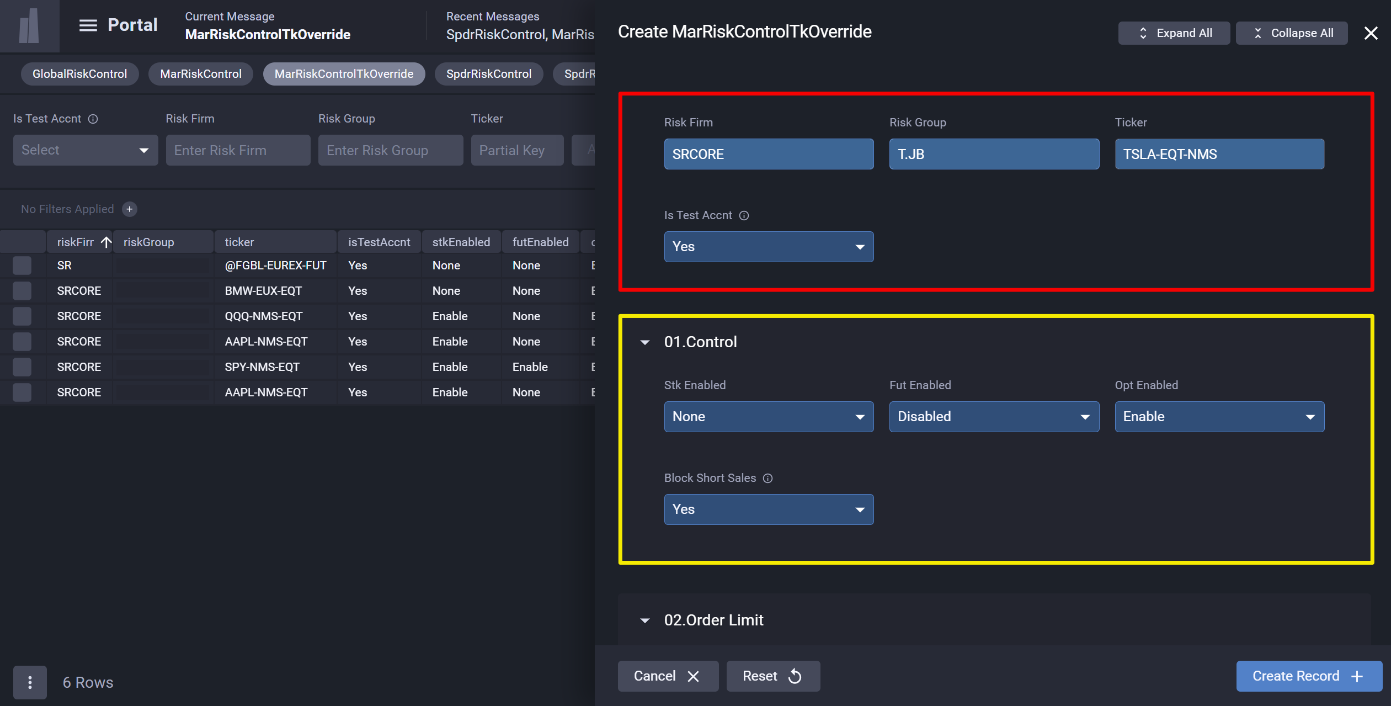Click the Reset refresh icon
The image size is (1391, 706).
coord(795,676)
